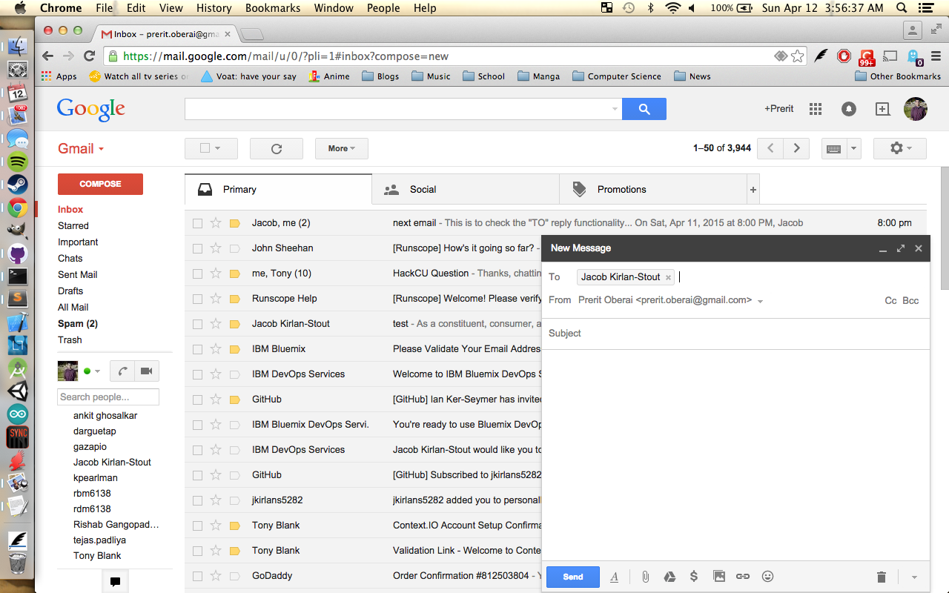Open the settings gear dropdown

pyautogui.click(x=901, y=148)
